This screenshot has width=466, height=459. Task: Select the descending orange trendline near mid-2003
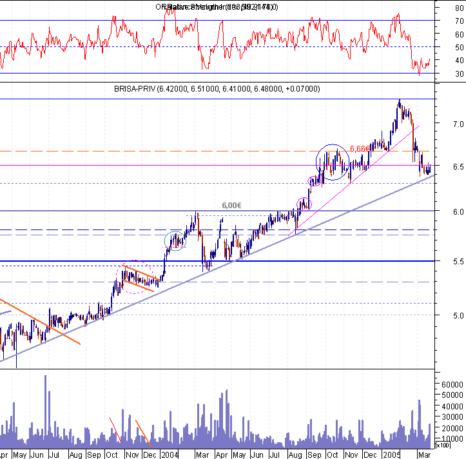[x=40, y=322]
